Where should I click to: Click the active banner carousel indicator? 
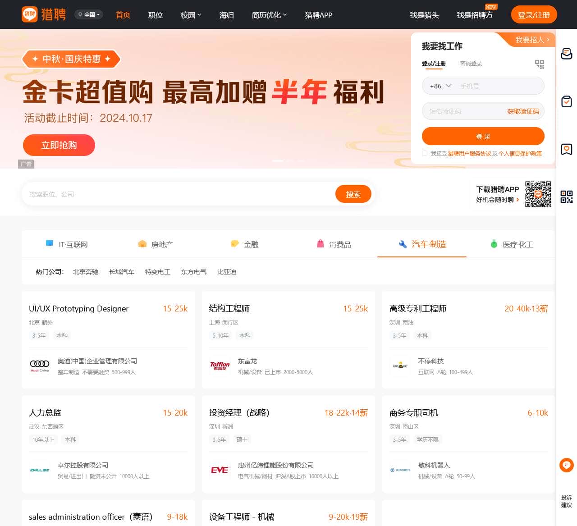(278, 160)
